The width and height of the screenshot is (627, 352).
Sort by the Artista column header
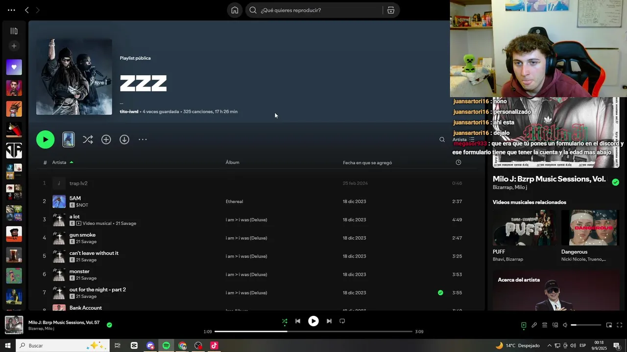[x=59, y=162]
